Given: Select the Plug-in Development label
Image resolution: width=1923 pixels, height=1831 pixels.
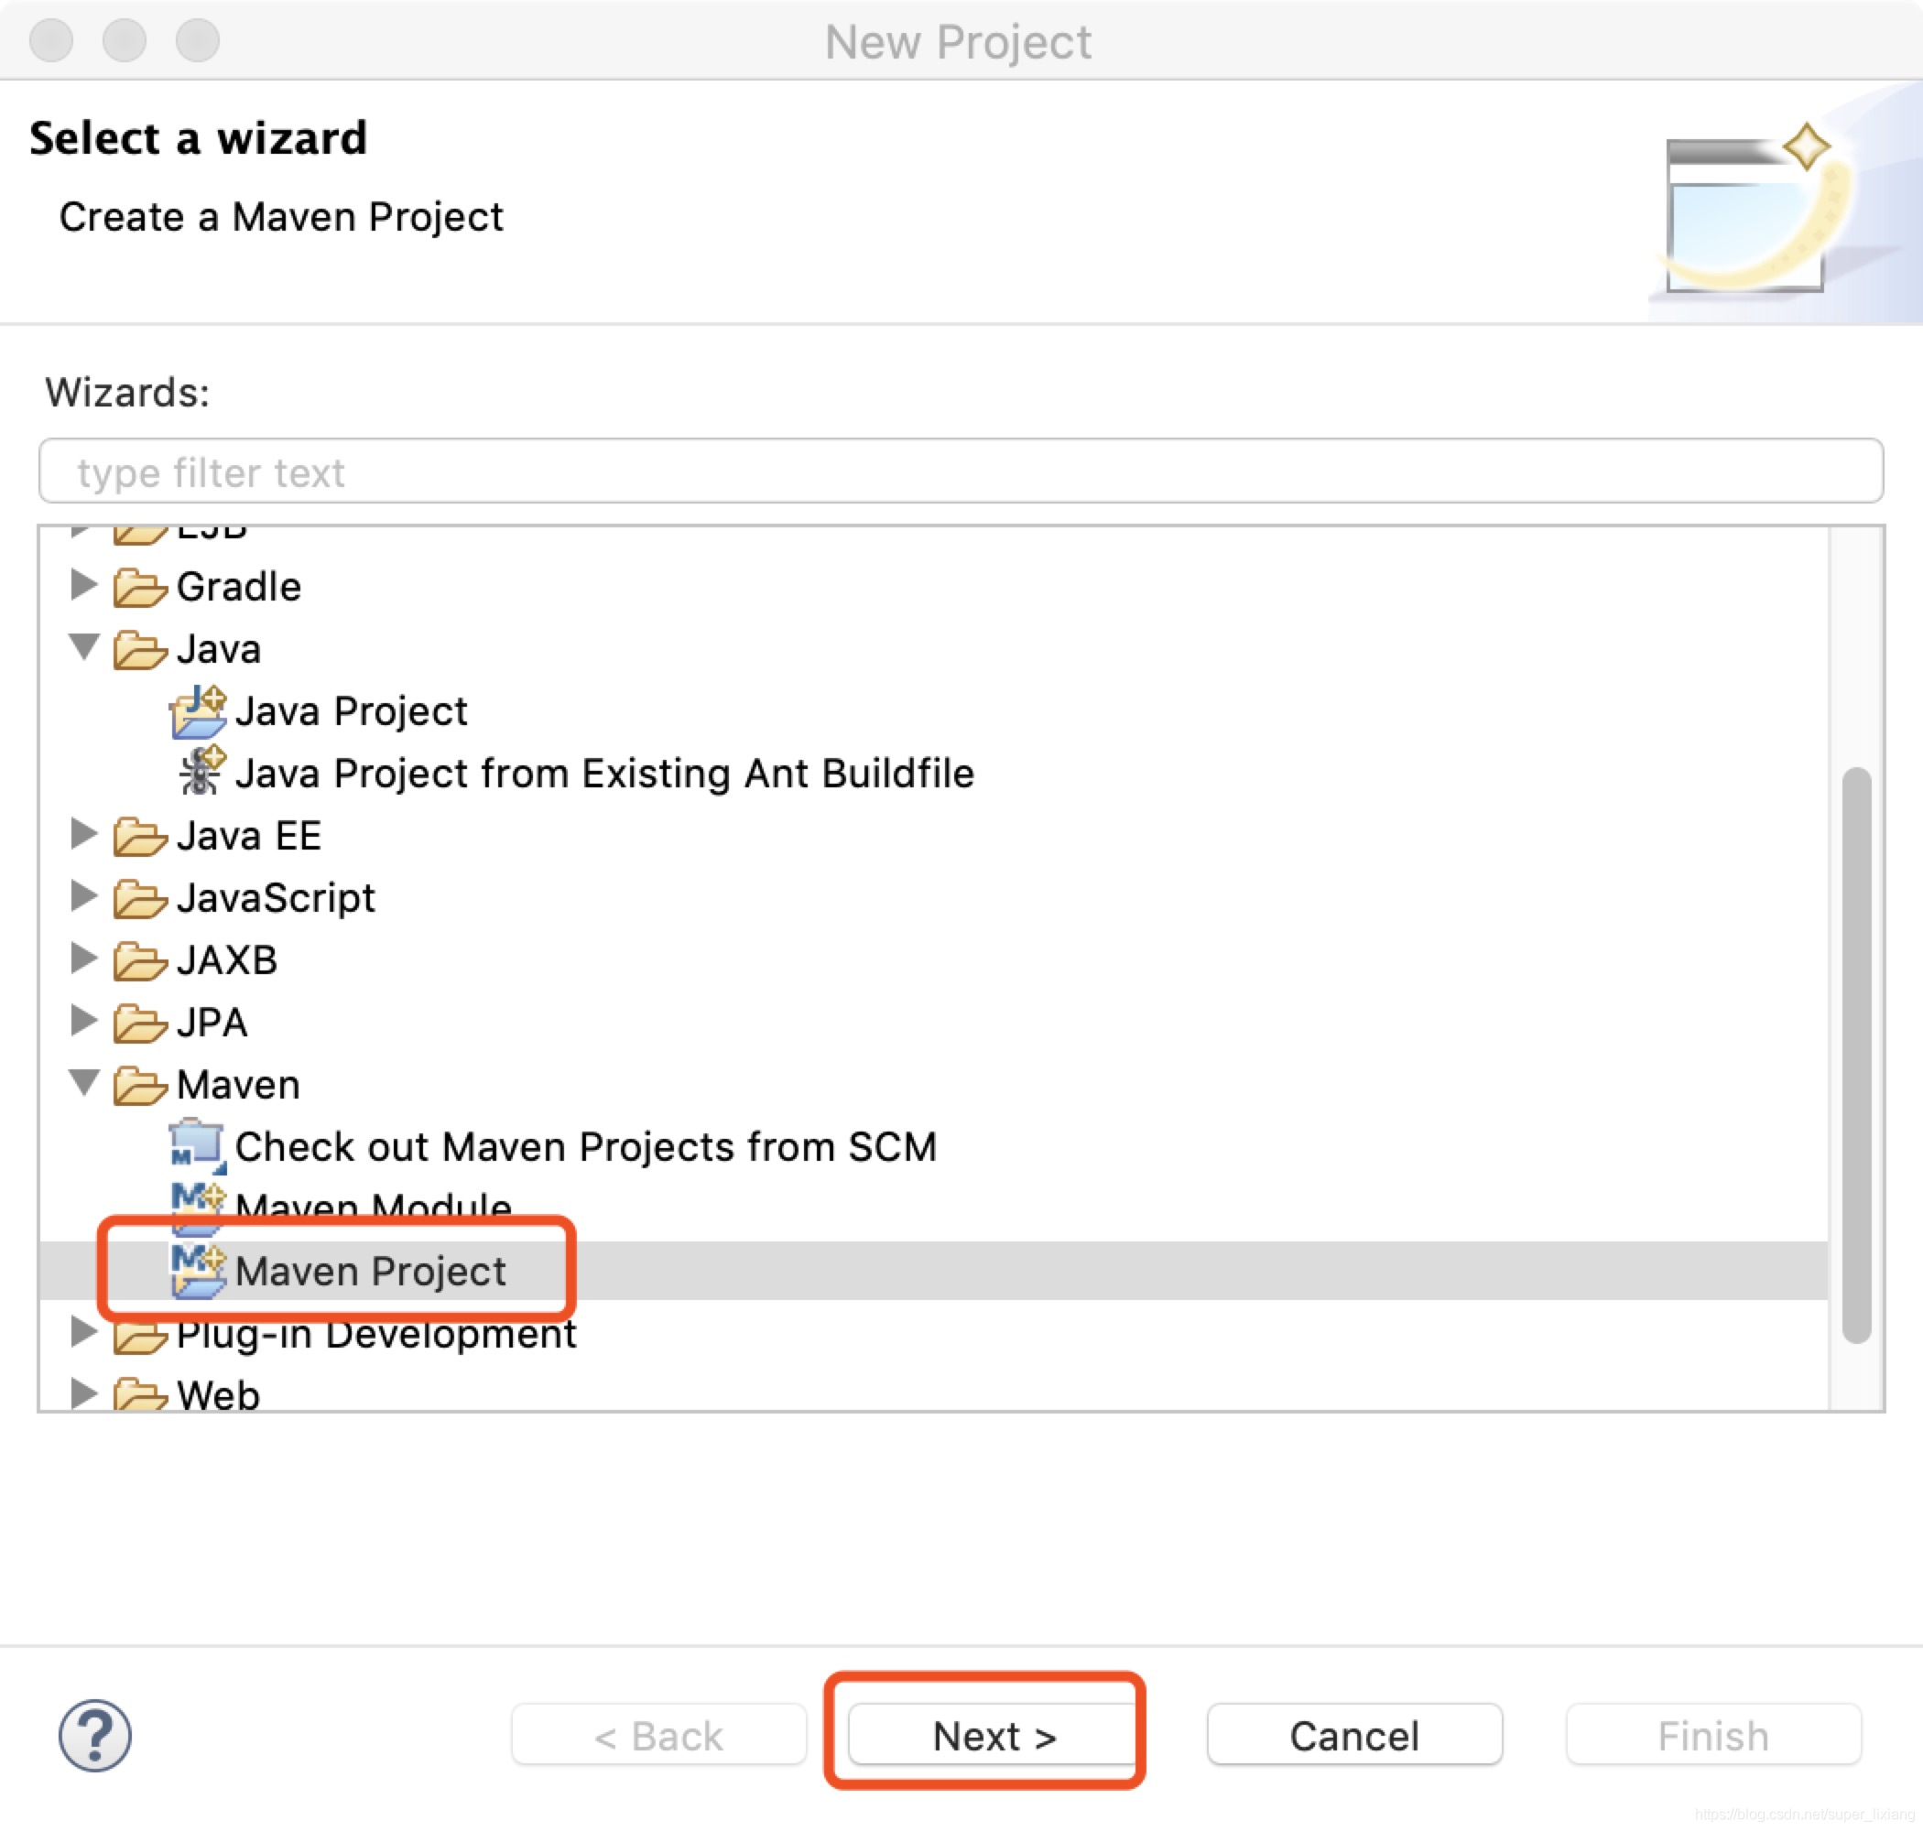Looking at the screenshot, I should pyautogui.click(x=376, y=1334).
